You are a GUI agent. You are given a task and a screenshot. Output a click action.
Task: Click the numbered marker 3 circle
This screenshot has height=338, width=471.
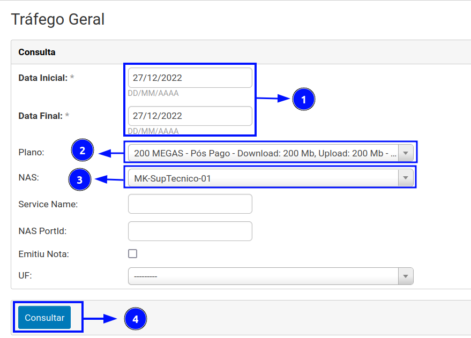coord(80,180)
